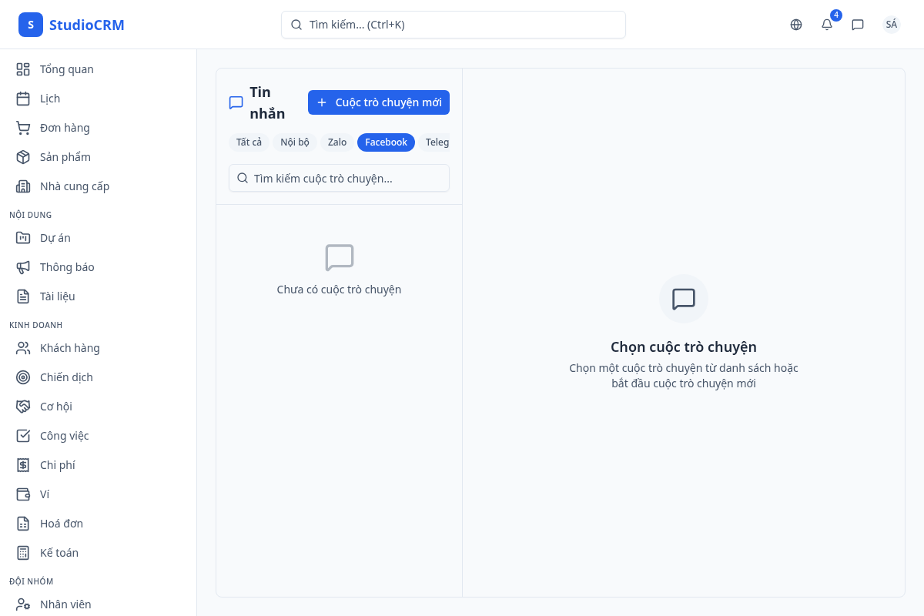924x616 pixels.
Task: Switch to the Telegram filter
Action: [437, 142]
